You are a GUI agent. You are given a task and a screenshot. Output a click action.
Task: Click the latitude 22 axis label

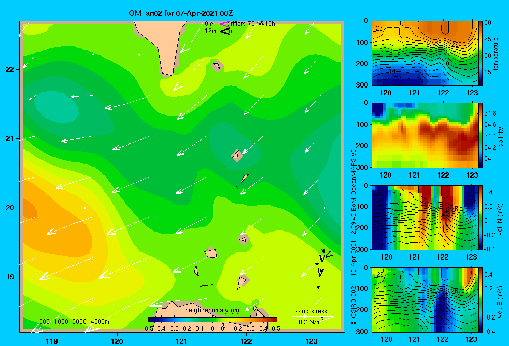coord(10,69)
